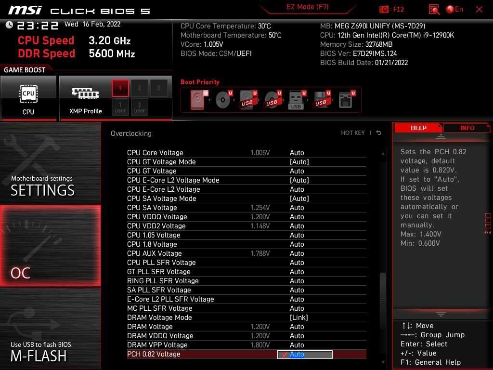Screen dimensions: 493x370
Task: Select XMP user profile 2
Action: (x=139, y=107)
